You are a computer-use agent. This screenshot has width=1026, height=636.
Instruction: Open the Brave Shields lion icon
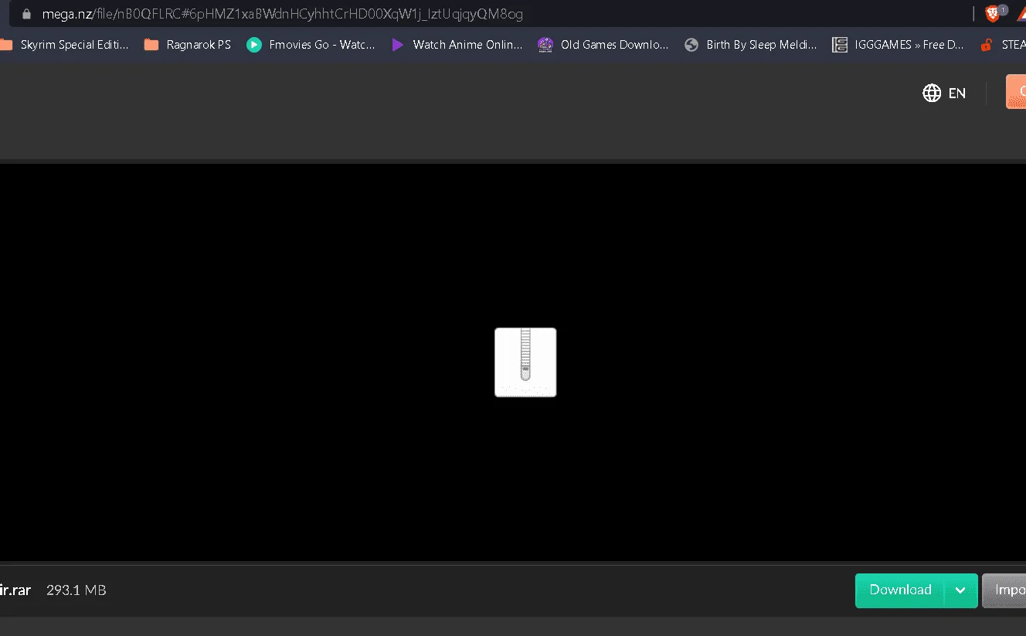(993, 13)
